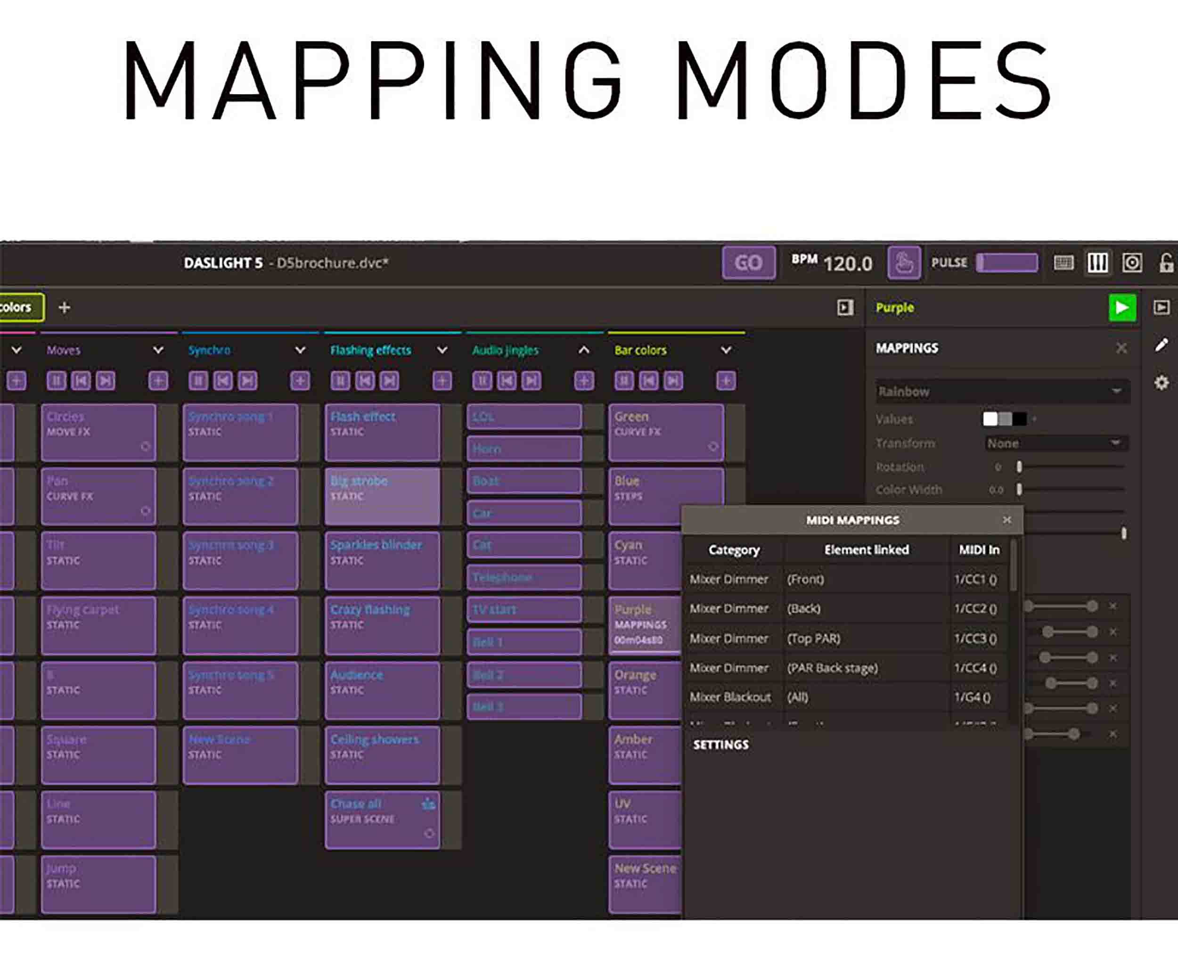This screenshot has width=1178, height=975.
Task: Open the Transform None dropdown
Action: pyautogui.click(x=1057, y=443)
